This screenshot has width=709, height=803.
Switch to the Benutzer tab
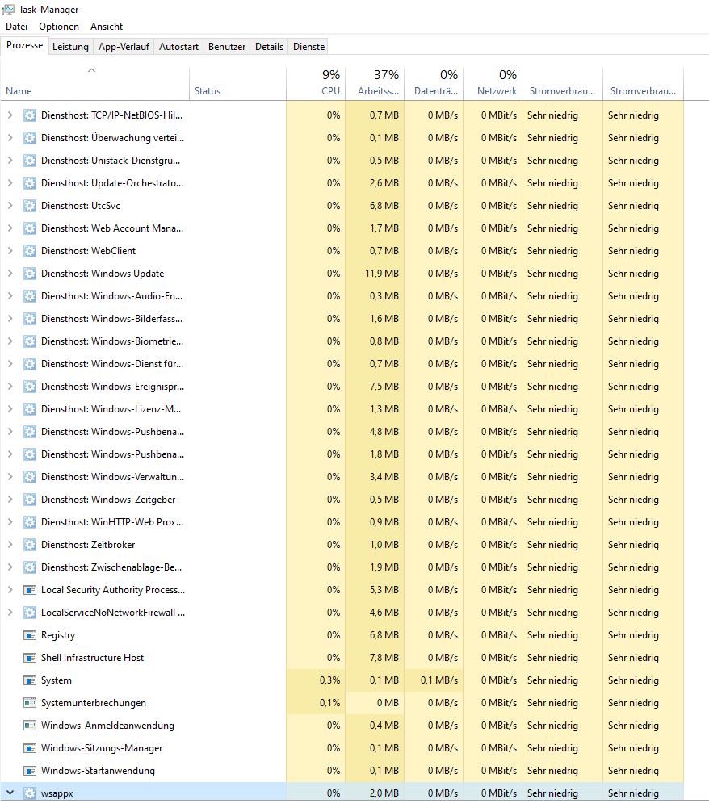[227, 47]
